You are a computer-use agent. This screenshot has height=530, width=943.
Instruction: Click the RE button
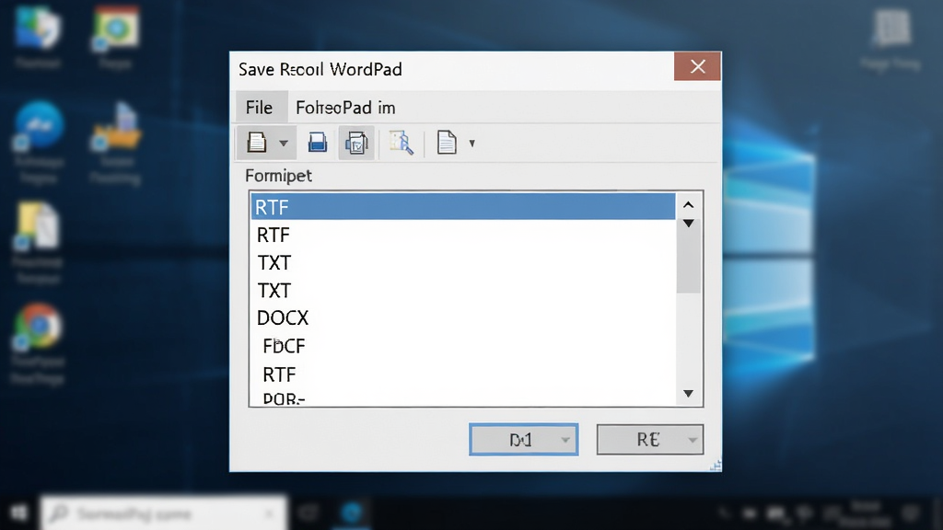pyautogui.click(x=649, y=439)
